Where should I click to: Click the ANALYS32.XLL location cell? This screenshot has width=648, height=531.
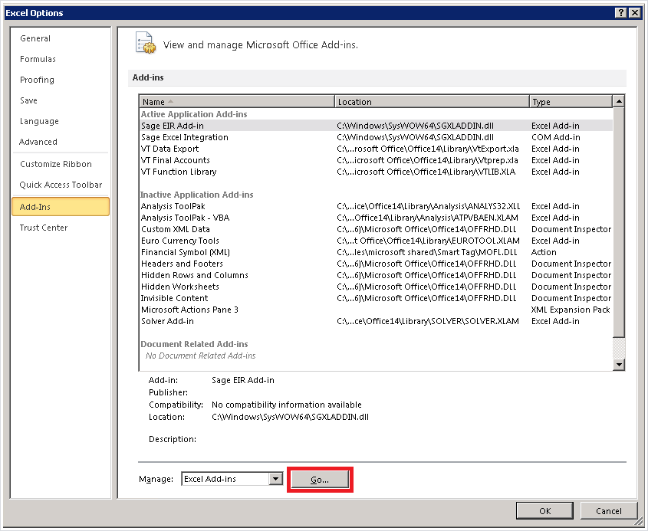pos(428,206)
